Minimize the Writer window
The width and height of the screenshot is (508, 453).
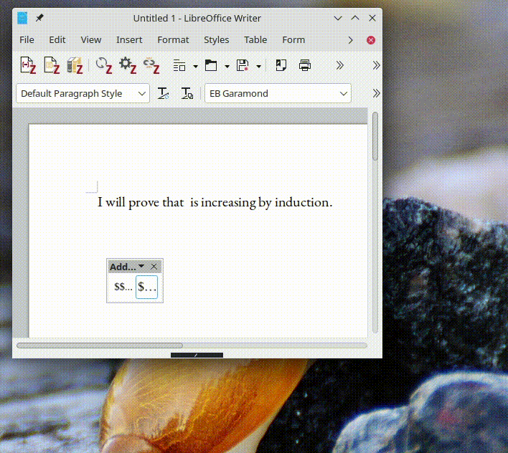click(x=338, y=18)
